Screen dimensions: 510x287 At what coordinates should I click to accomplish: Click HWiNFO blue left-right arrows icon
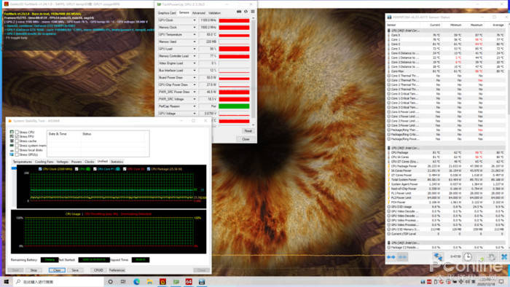(x=391, y=257)
